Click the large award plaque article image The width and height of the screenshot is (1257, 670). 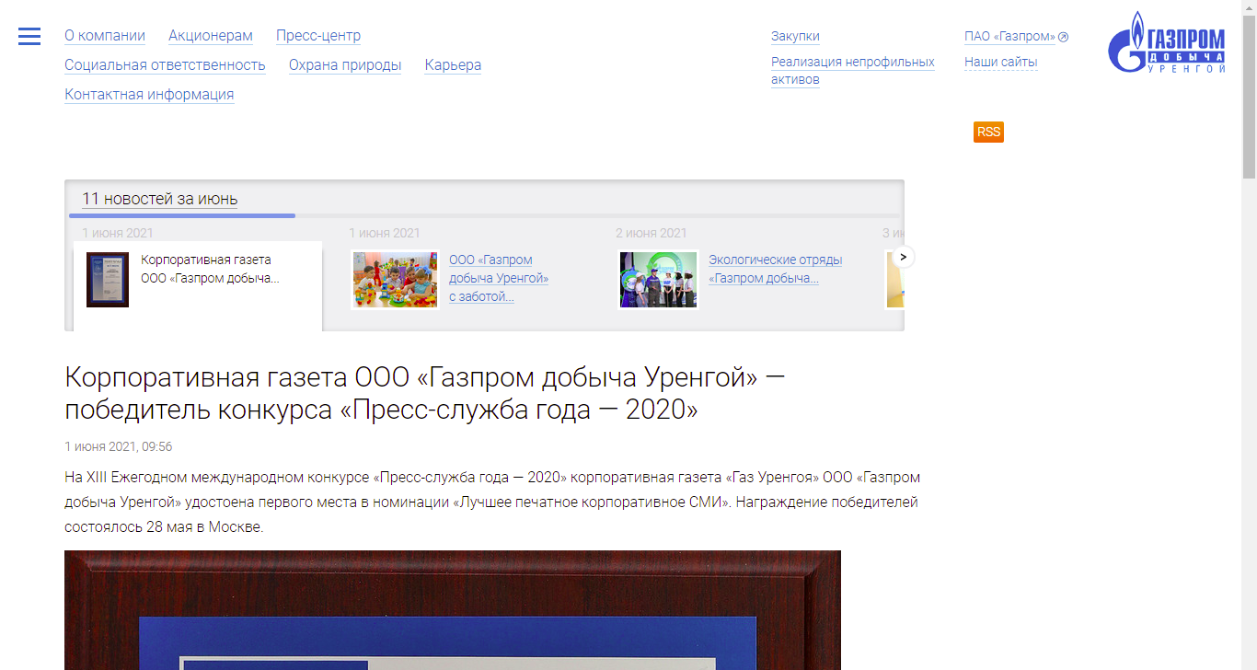[x=453, y=610]
